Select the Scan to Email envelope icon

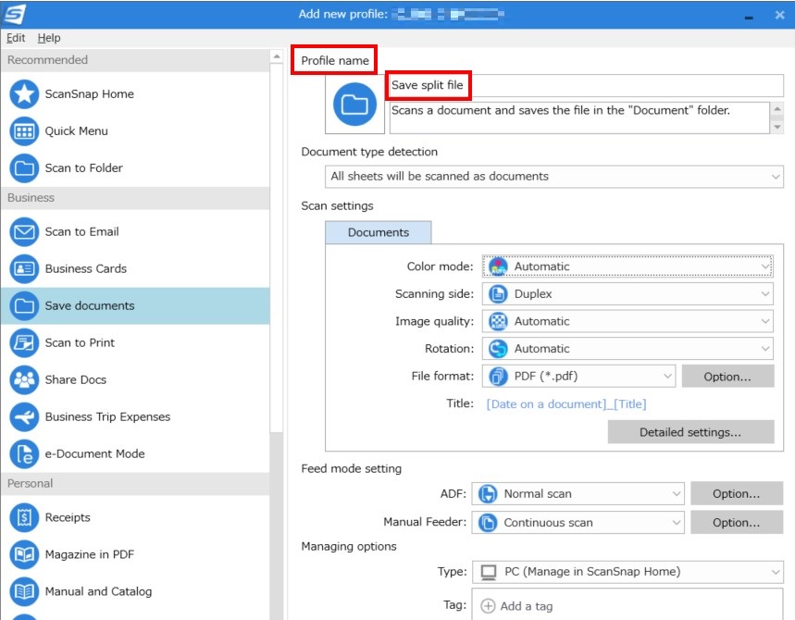coord(24,231)
